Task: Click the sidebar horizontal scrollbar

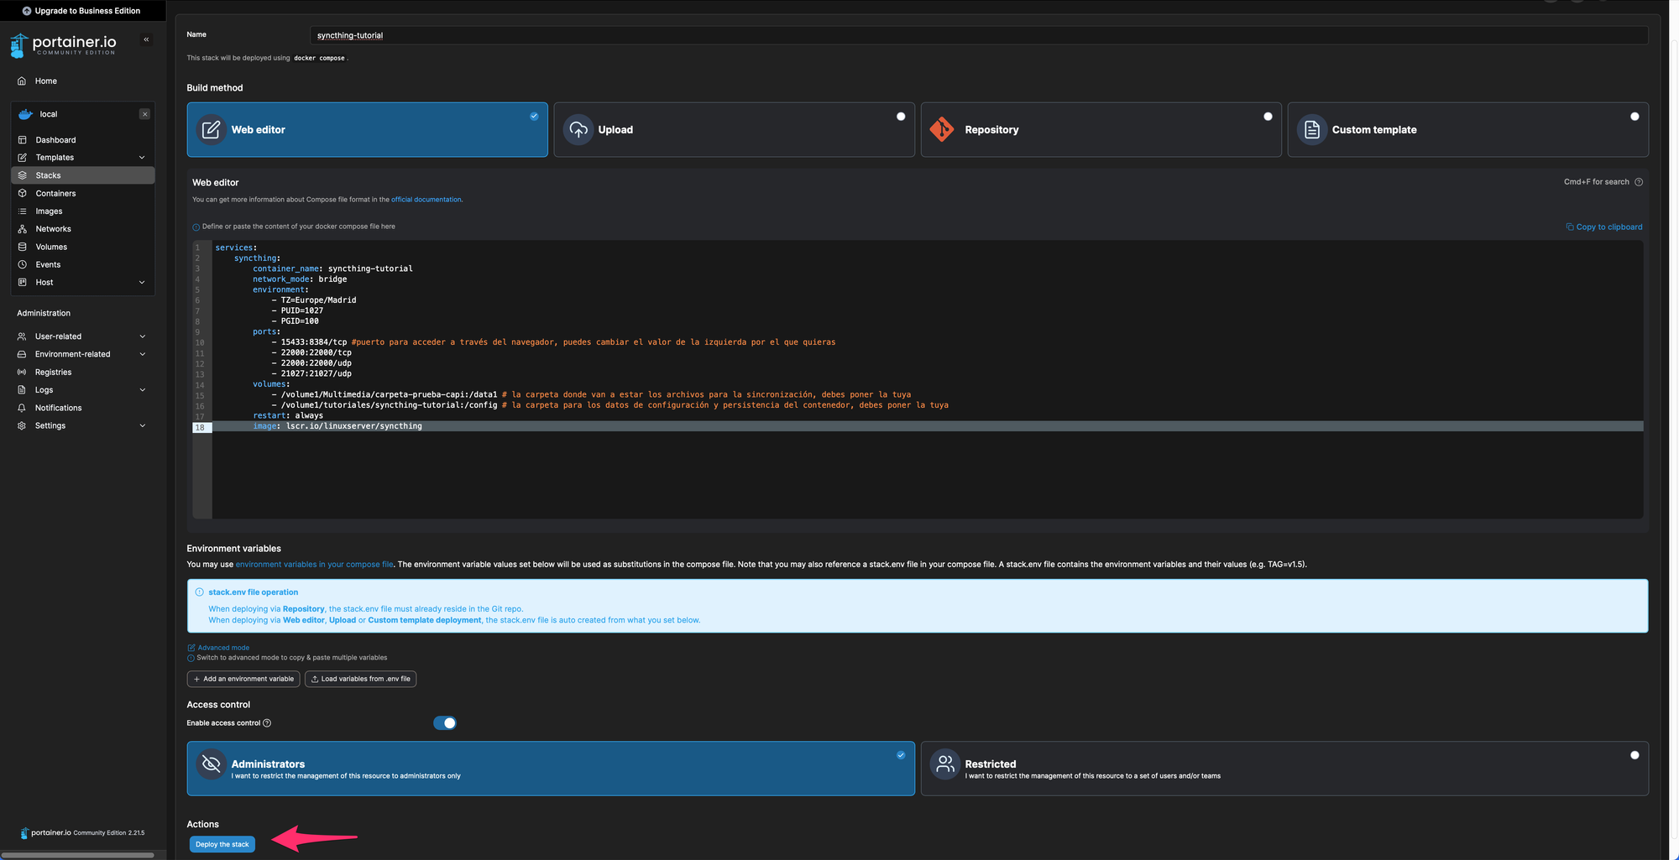Action: pos(77,855)
